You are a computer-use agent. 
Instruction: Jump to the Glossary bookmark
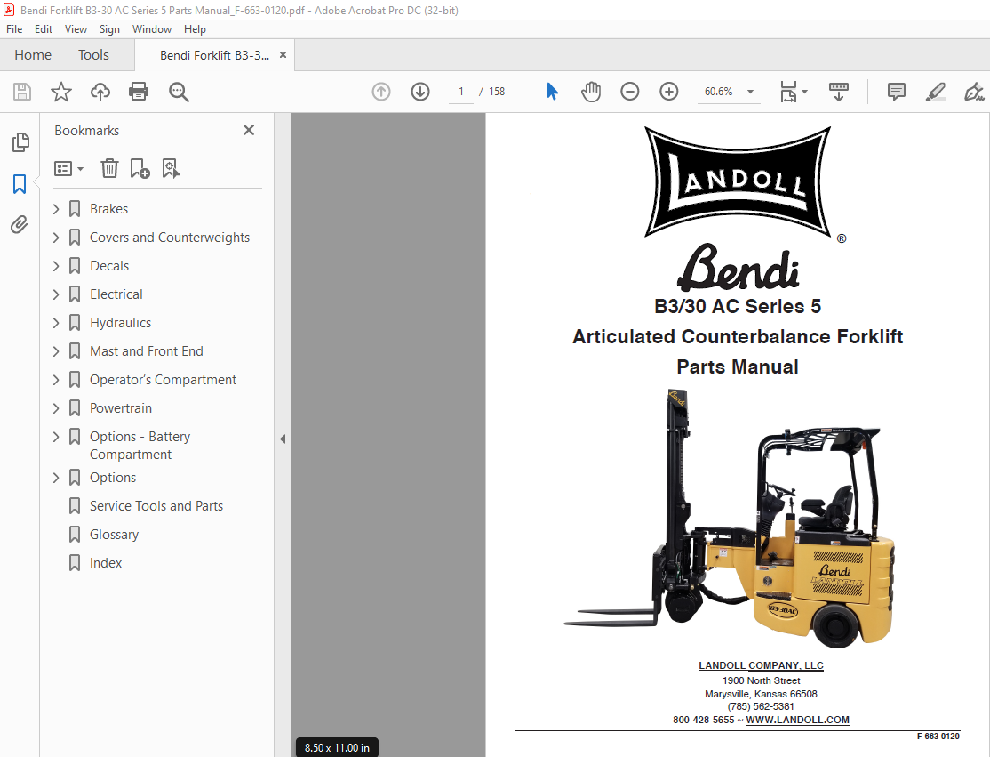point(114,534)
